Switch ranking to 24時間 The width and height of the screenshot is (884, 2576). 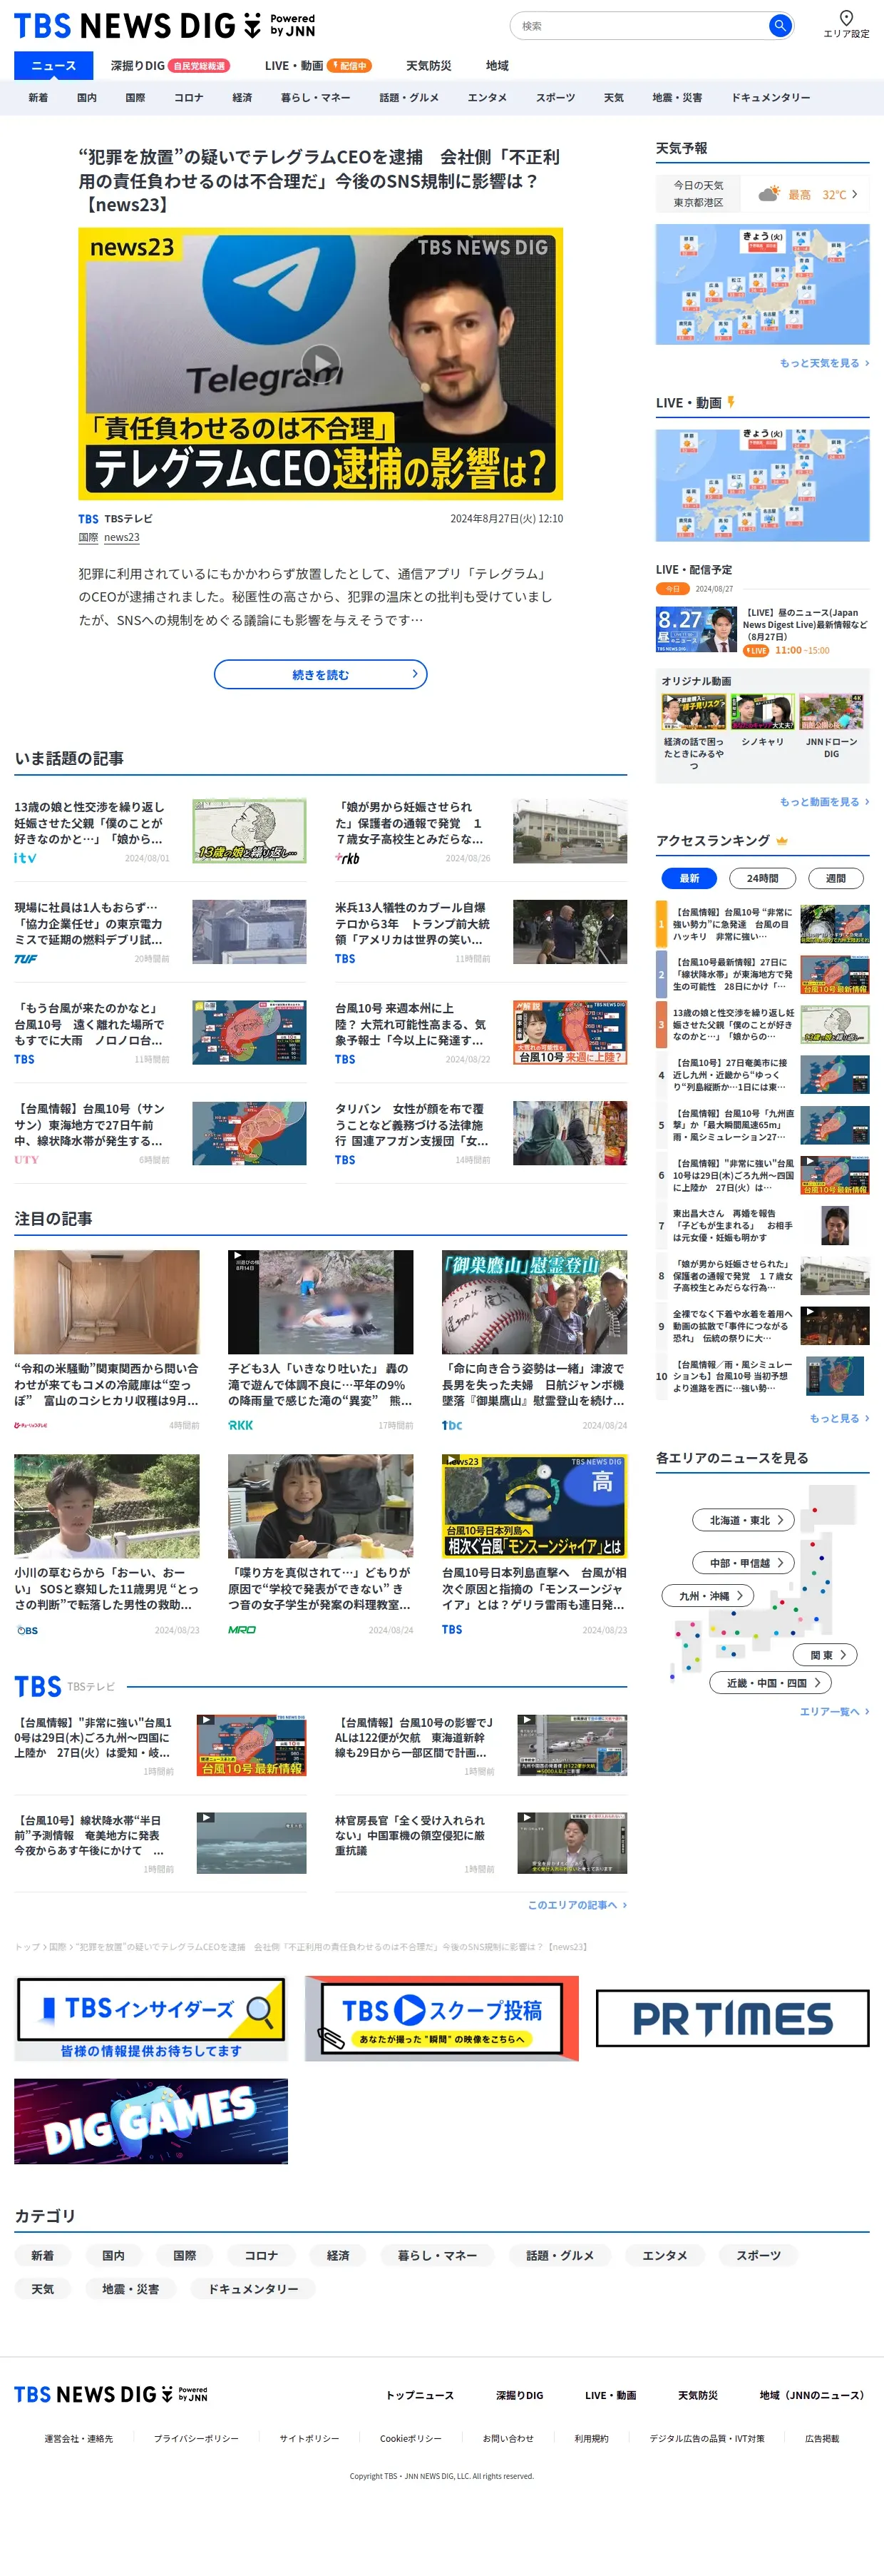click(x=762, y=878)
